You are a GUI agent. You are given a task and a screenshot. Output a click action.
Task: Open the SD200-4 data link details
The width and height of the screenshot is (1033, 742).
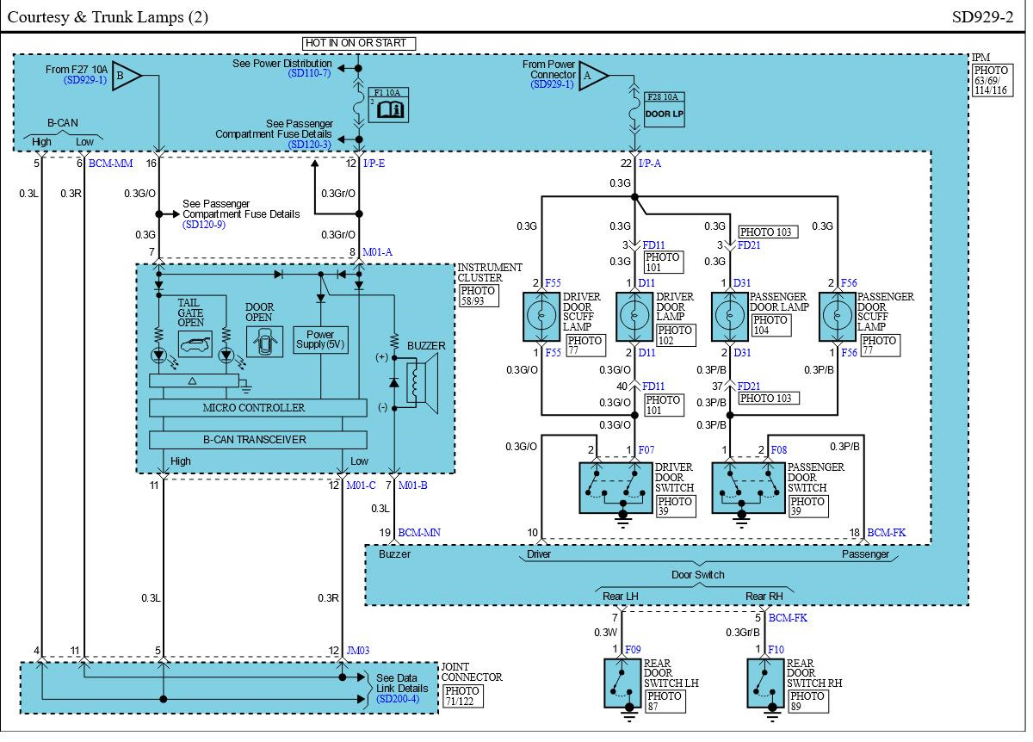pyautogui.click(x=398, y=698)
